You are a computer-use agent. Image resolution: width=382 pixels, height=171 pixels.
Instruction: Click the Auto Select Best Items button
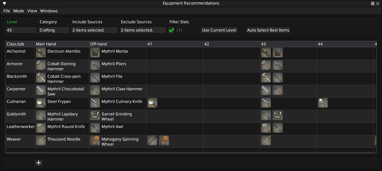(x=268, y=30)
